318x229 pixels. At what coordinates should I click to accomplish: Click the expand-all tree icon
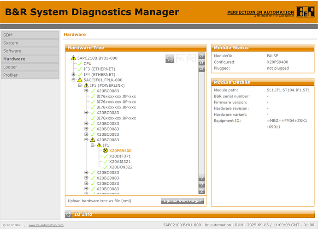(x=191, y=59)
